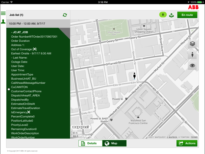Open the map layers selector
The height and width of the screenshot is (154, 205).
coord(192,44)
